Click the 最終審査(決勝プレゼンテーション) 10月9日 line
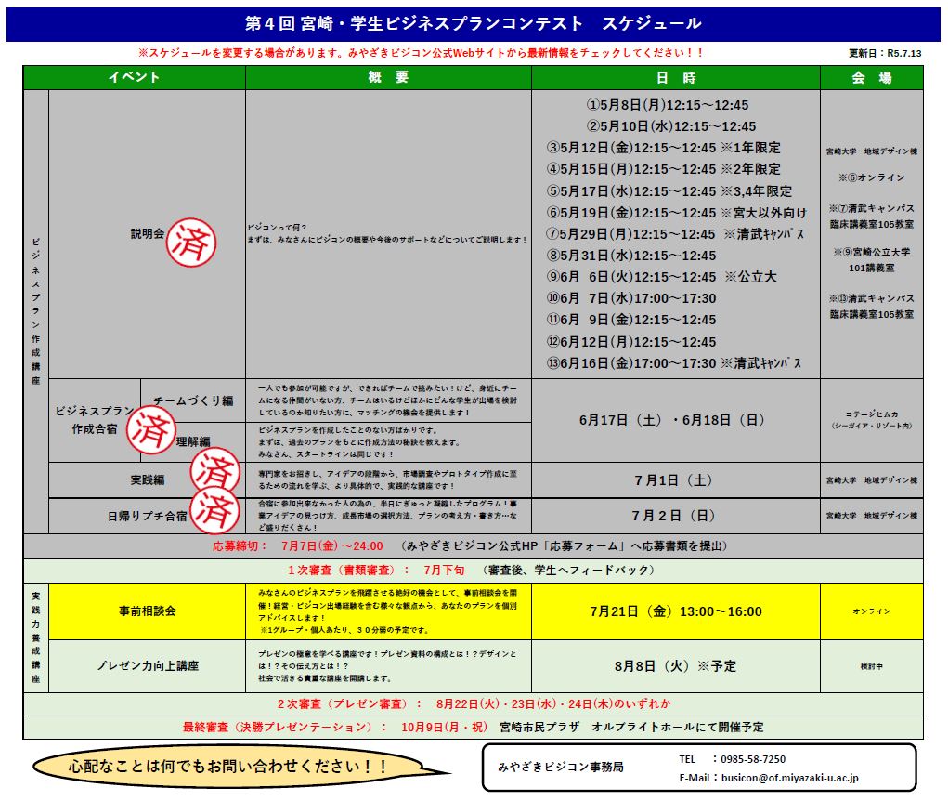Viewport: 948px width, 801px height. tap(473, 728)
